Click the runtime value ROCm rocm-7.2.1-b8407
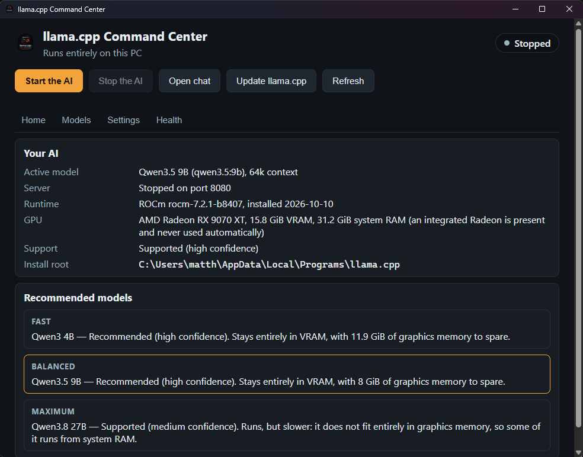This screenshot has height=457, width=583. [x=236, y=204]
